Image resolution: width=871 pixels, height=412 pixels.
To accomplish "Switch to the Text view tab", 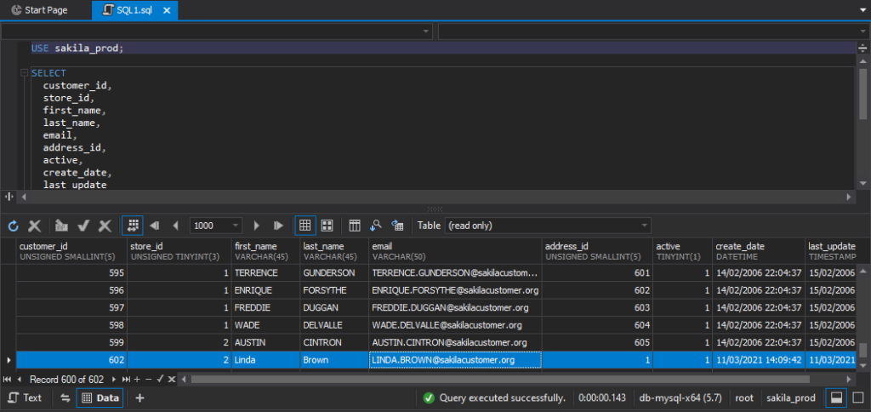I will click(x=25, y=398).
